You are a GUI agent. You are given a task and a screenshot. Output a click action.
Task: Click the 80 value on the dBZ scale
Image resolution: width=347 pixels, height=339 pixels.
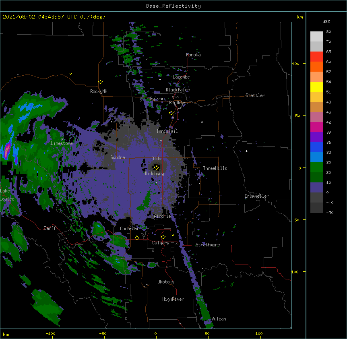[x=328, y=32]
